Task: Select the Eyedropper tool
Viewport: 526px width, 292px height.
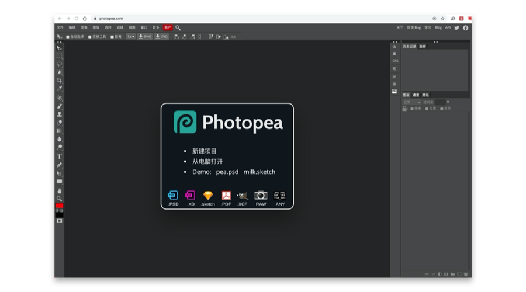Action: click(x=60, y=89)
